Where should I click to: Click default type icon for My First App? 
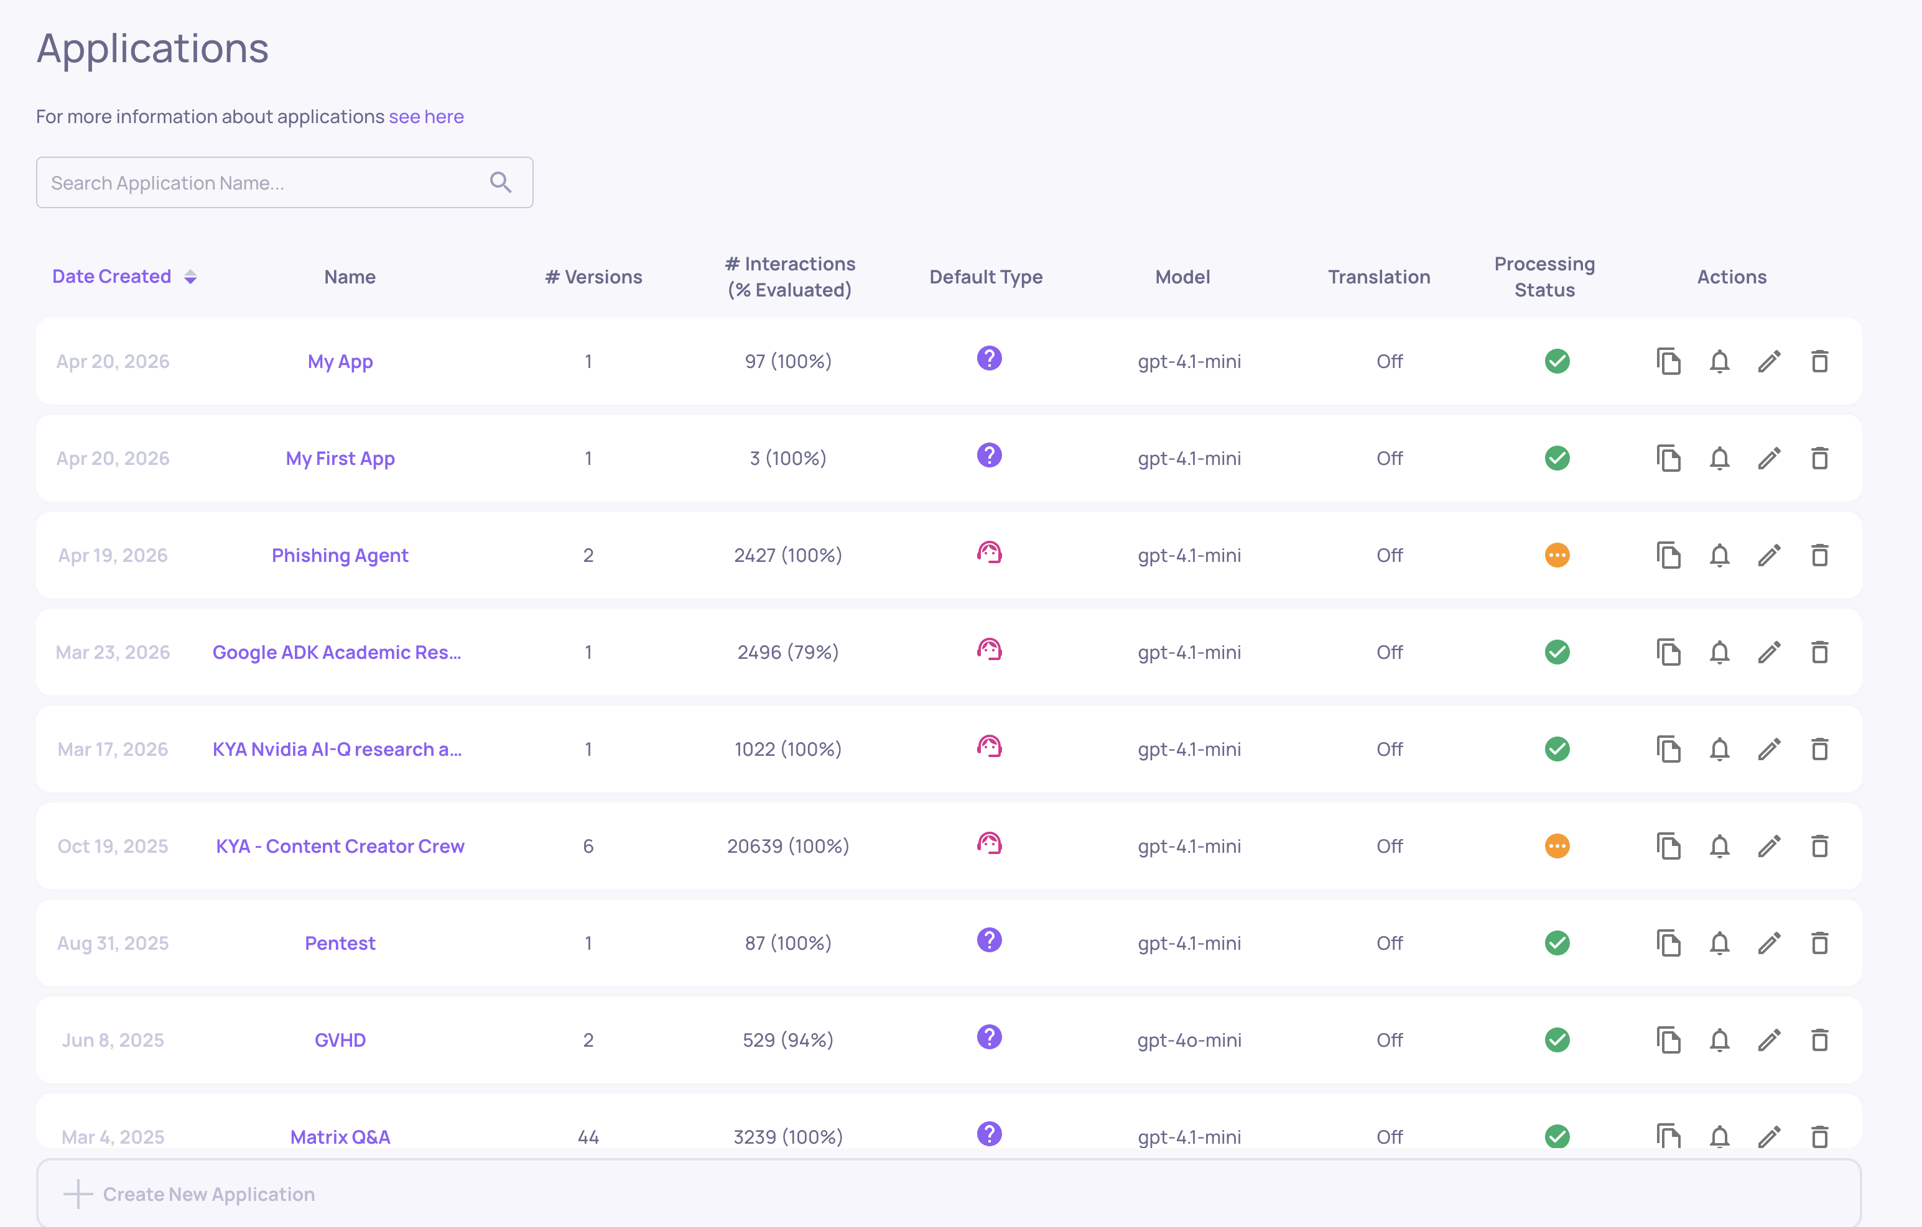coord(989,456)
